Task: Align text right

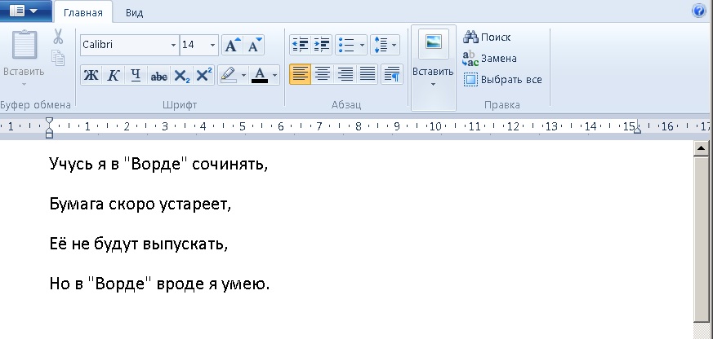Action: tap(345, 74)
